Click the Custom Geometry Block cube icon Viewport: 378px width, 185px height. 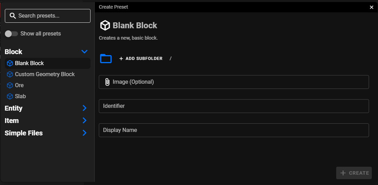click(10, 74)
